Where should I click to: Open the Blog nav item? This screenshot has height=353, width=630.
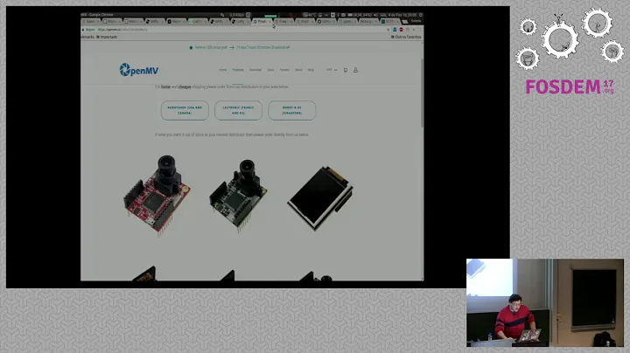(x=311, y=70)
